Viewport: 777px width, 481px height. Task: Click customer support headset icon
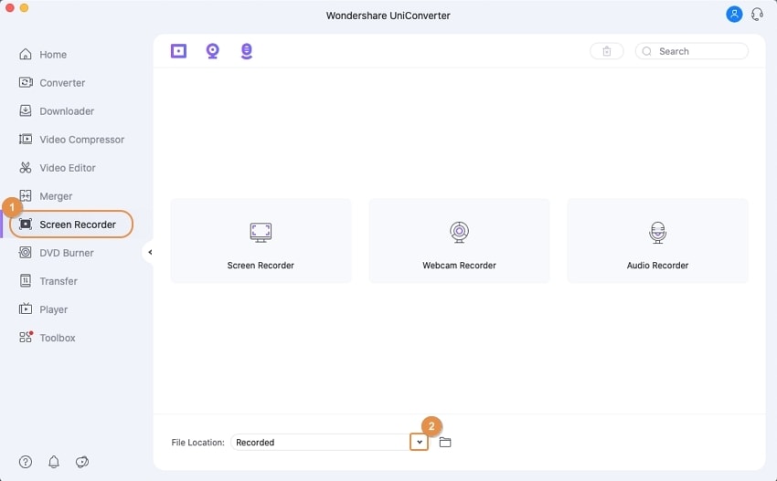757,15
